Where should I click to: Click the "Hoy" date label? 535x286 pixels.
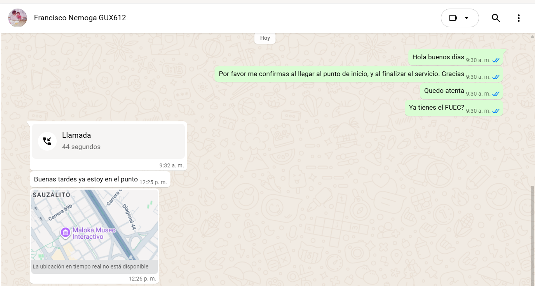coord(265,38)
